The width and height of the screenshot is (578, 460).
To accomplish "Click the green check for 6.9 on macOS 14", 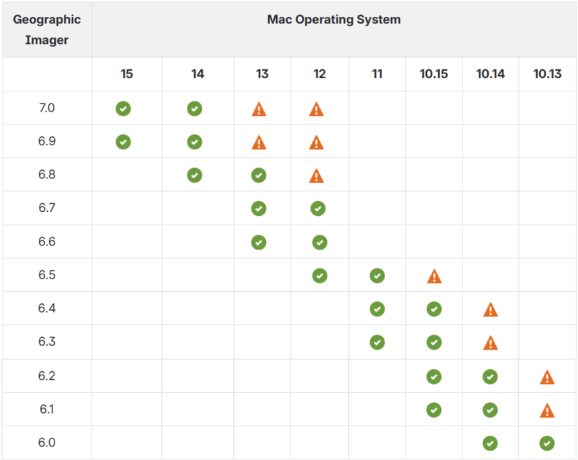I will [x=195, y=142].
